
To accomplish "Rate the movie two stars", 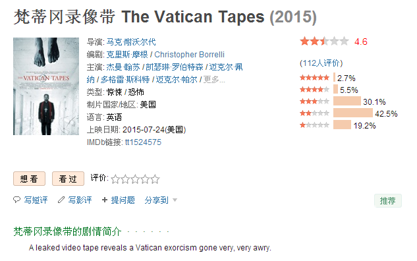I will pyautogui.click(x=125, y=179).
